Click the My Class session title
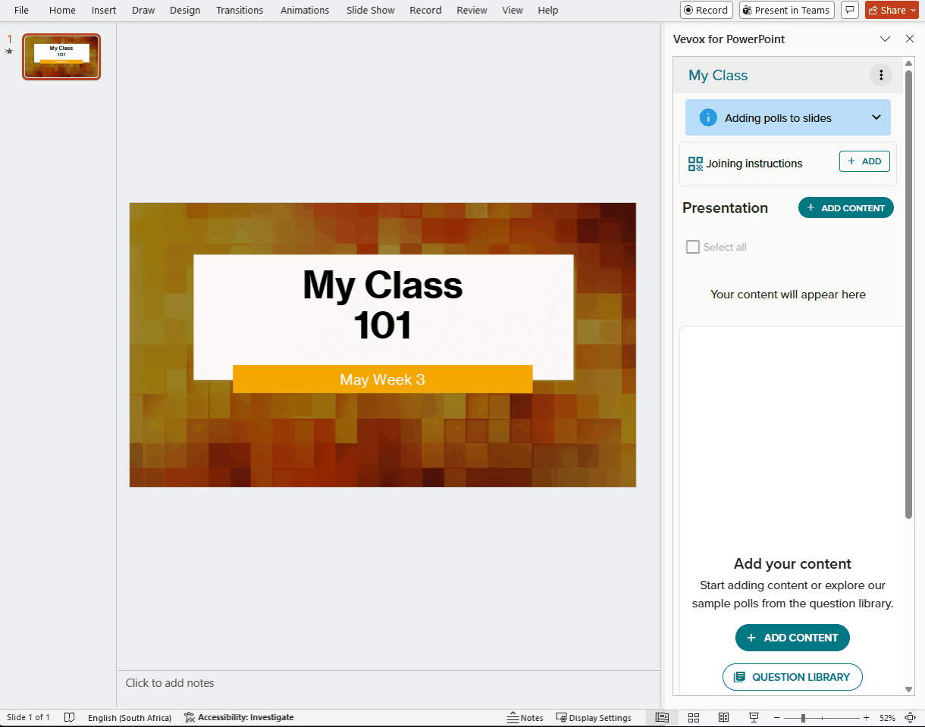 point(718,75)
